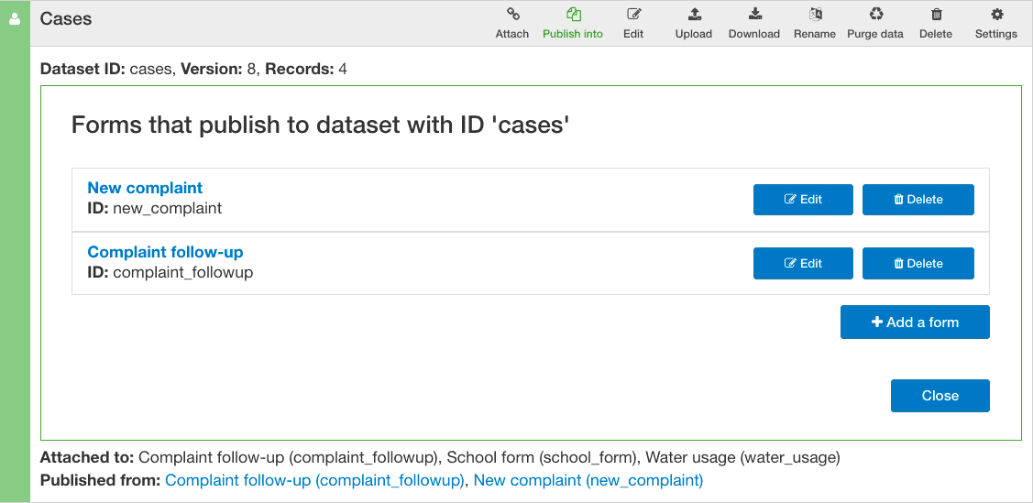Select the green Publish into icon
The height and width of the screenshot is (503, 1033).
(x=573, y=14)
